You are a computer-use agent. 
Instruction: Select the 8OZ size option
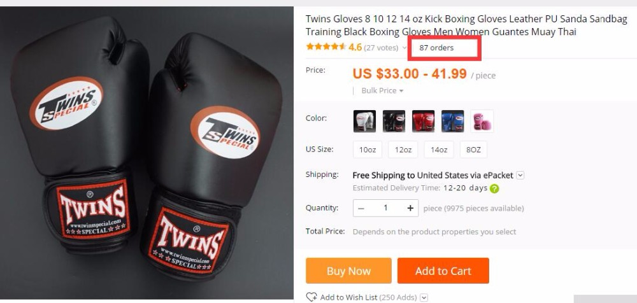point(473,150)
